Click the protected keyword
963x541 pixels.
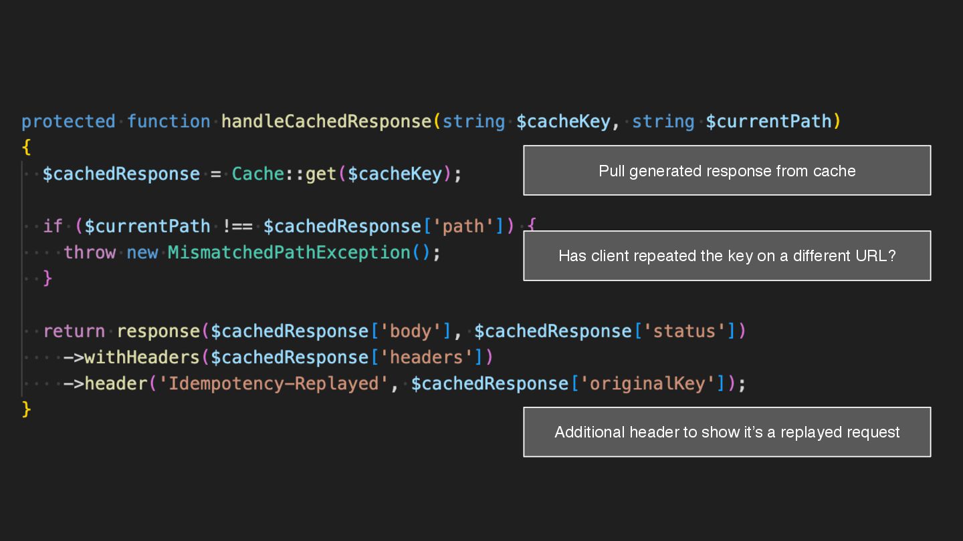pyautogui.click(x=68, y=122)
